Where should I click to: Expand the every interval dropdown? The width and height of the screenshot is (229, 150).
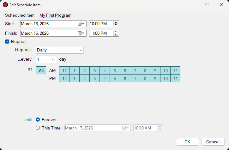46,59
